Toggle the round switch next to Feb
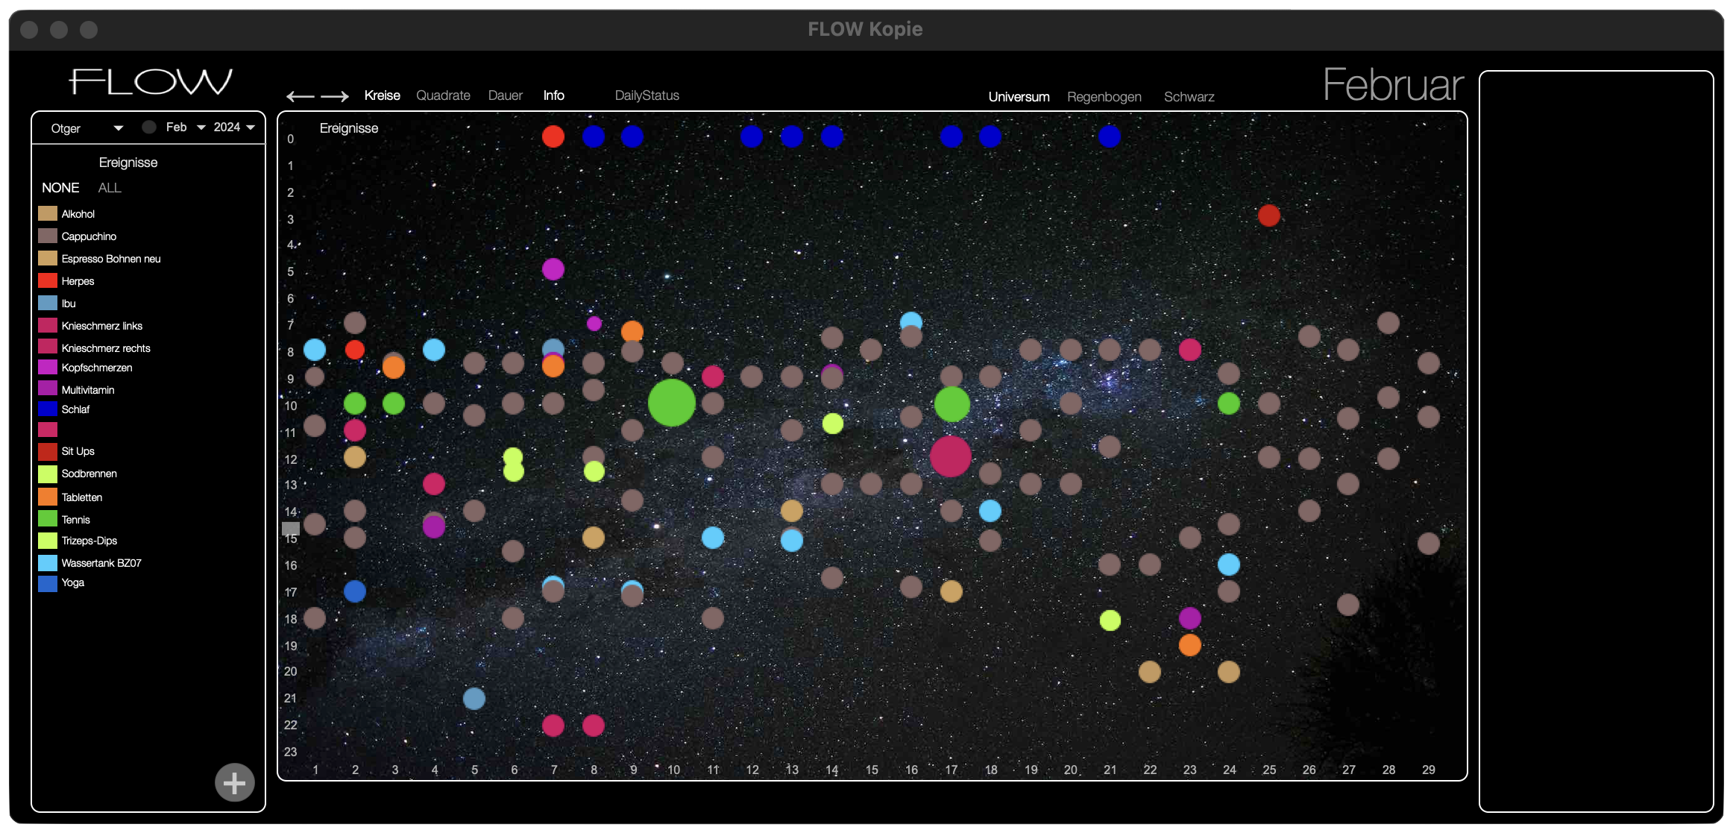 149,127
